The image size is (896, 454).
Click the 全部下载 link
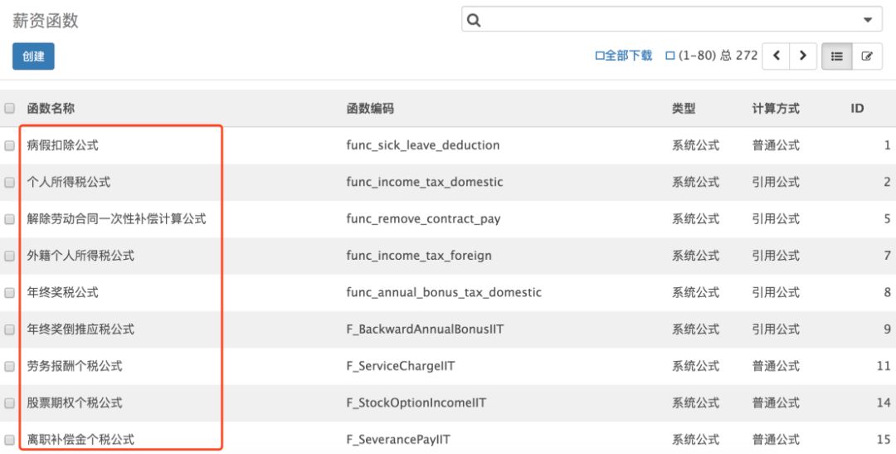coord(624,56)
